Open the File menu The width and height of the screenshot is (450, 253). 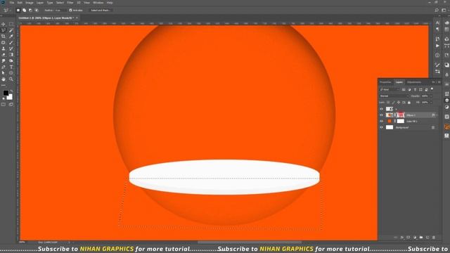coord(12,3)
